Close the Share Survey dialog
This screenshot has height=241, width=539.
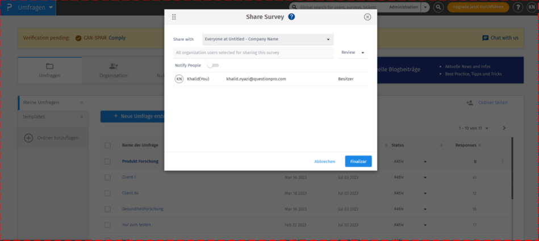pos(367,17)
